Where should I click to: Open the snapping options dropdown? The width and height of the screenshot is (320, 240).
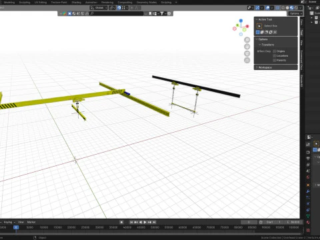click(125, 8)
